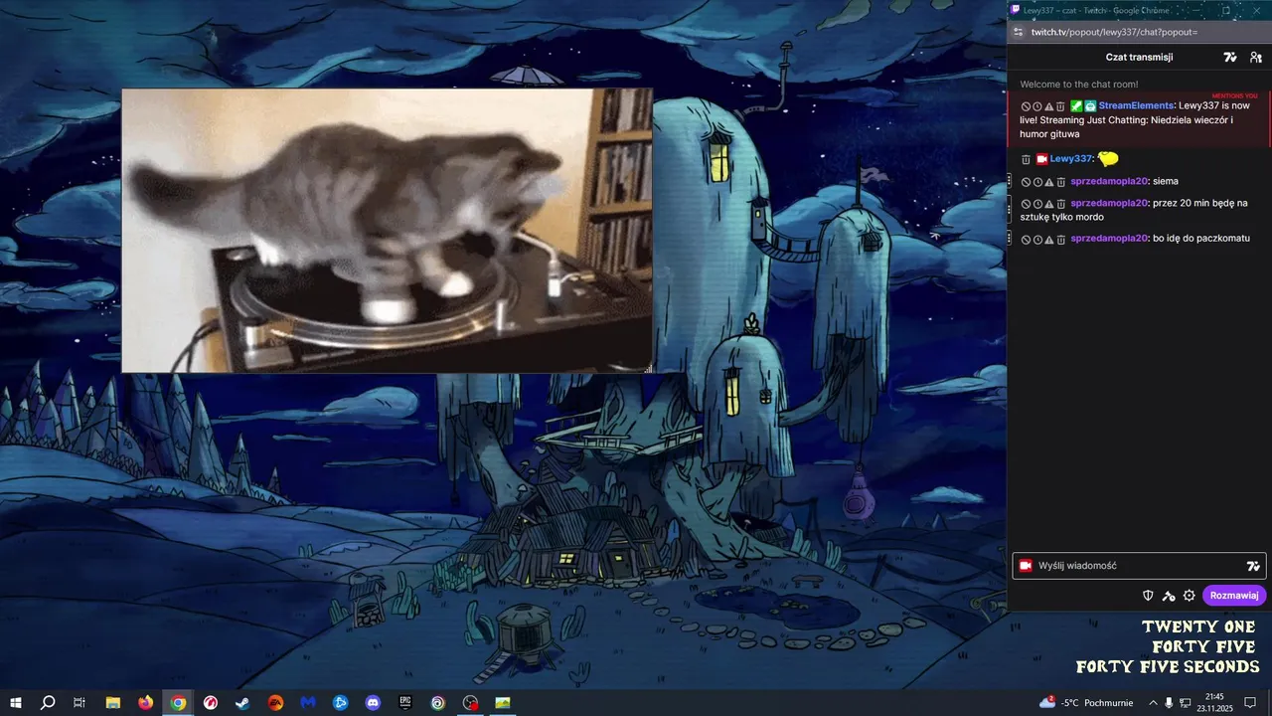This screenshot has height=716, width=1272.
Task: Click the Rozmawiaj chat button
Action: click(1234, 596)
